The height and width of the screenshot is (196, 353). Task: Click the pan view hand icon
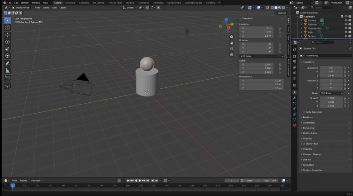point(232,43)
